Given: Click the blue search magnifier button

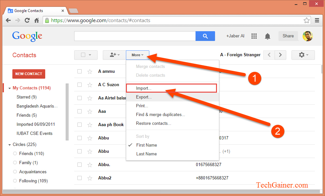Looking at the screenshot, I should tap(205, 36).
